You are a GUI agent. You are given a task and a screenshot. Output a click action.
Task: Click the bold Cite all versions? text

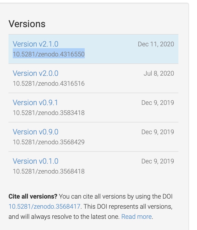click(33, 196)
